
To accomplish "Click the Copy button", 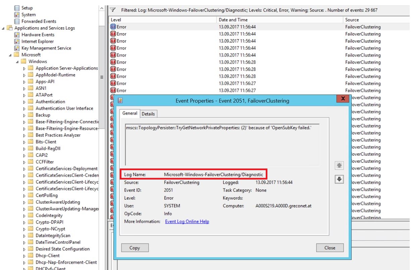I will coord(135,248).
